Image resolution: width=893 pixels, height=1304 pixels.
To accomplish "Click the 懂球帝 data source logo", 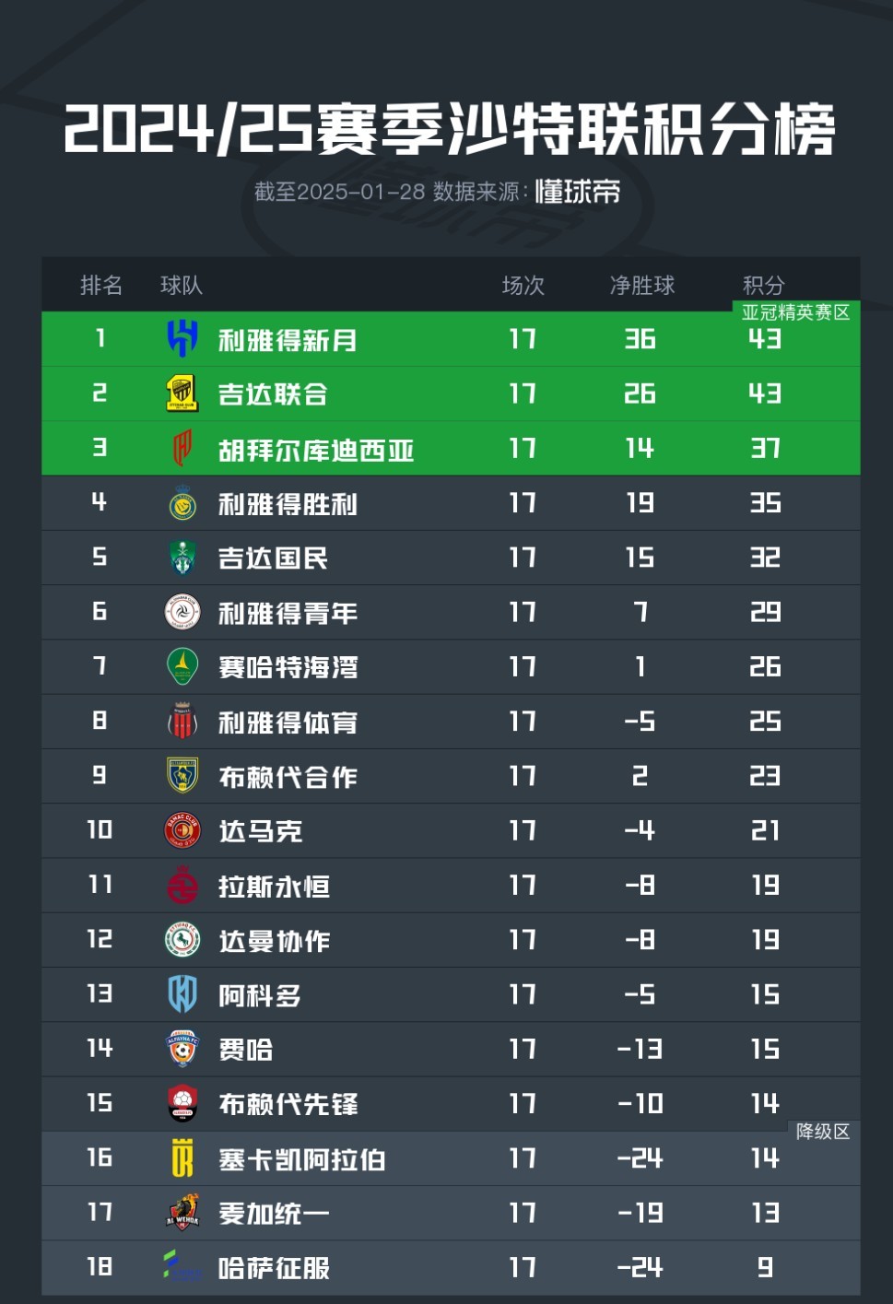I will pyautogui.click(x=578, y=192).
